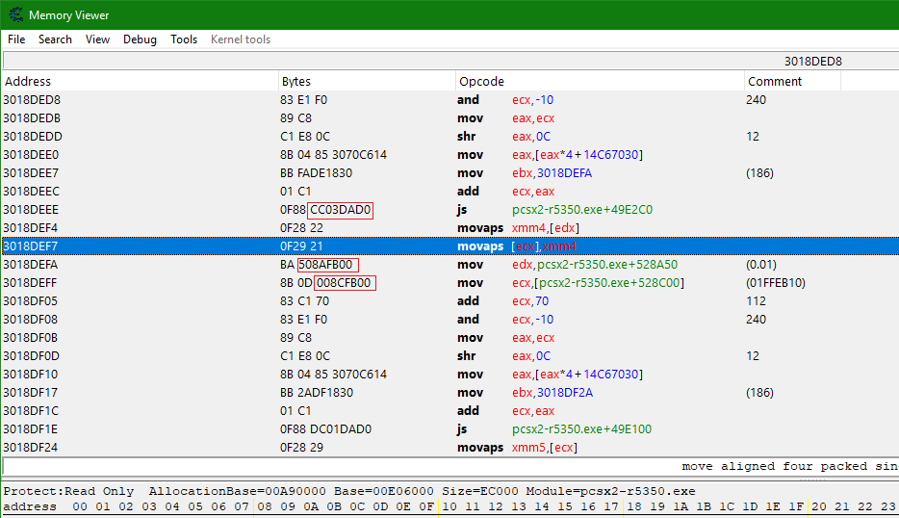899x518 pixels.
Task: Select the row at address 3018DF0D
Action: coord(450,356)
